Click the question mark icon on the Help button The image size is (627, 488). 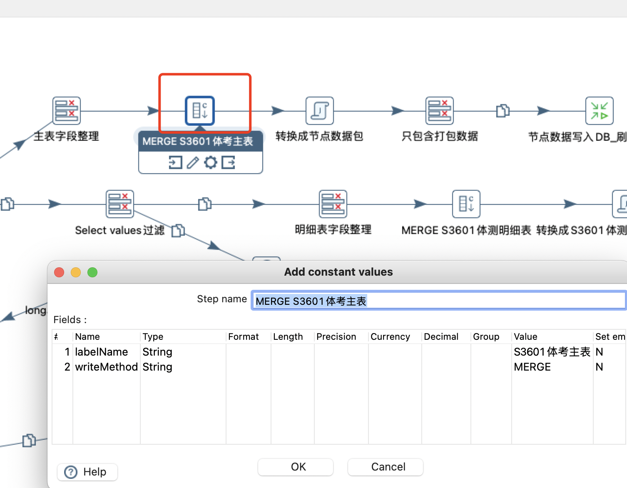[x=71, y=472]
